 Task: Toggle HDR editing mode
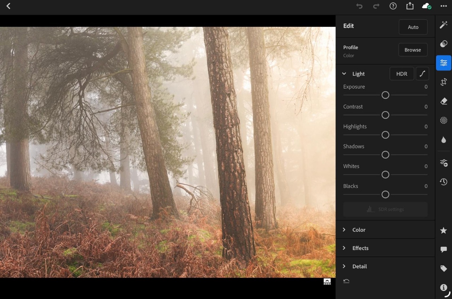point(402,74)
